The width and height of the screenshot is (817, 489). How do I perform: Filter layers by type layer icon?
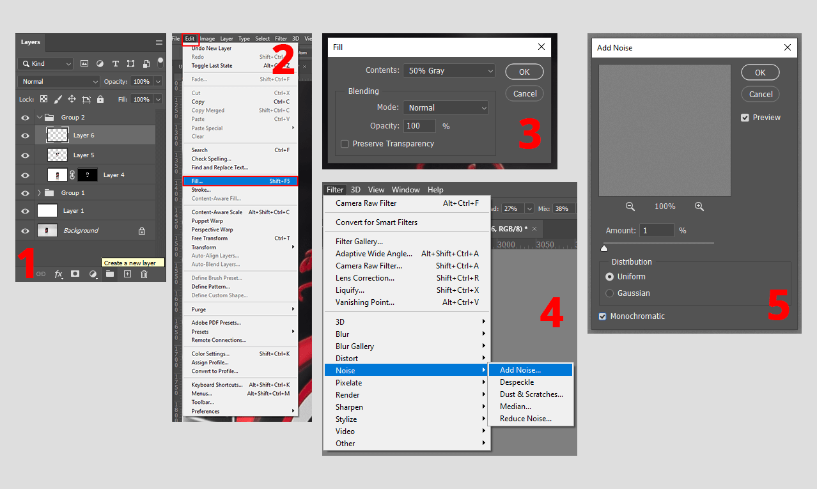tap(116, 64)
